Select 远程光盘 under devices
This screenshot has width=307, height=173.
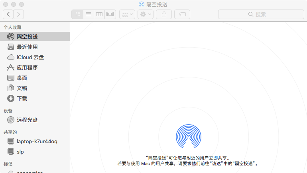point(27,120)
